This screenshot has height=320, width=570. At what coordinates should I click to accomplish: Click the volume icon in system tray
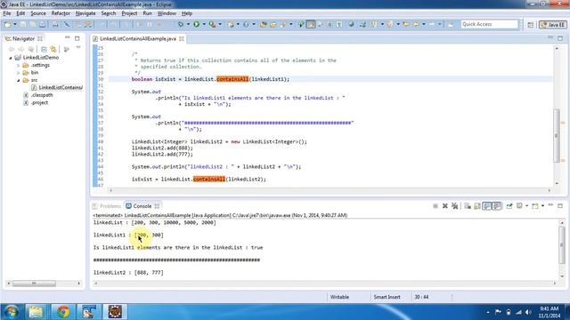click(528, 312)
